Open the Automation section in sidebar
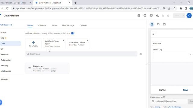This screenshot has height=108, width=193. click(6, 60)
